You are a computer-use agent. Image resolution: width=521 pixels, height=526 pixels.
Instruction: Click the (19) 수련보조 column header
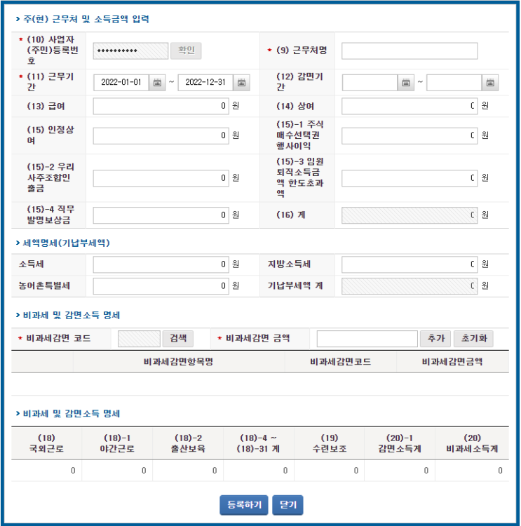330,443
